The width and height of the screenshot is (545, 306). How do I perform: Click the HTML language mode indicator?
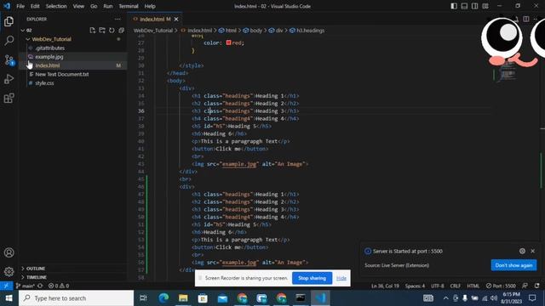[473, 286]
